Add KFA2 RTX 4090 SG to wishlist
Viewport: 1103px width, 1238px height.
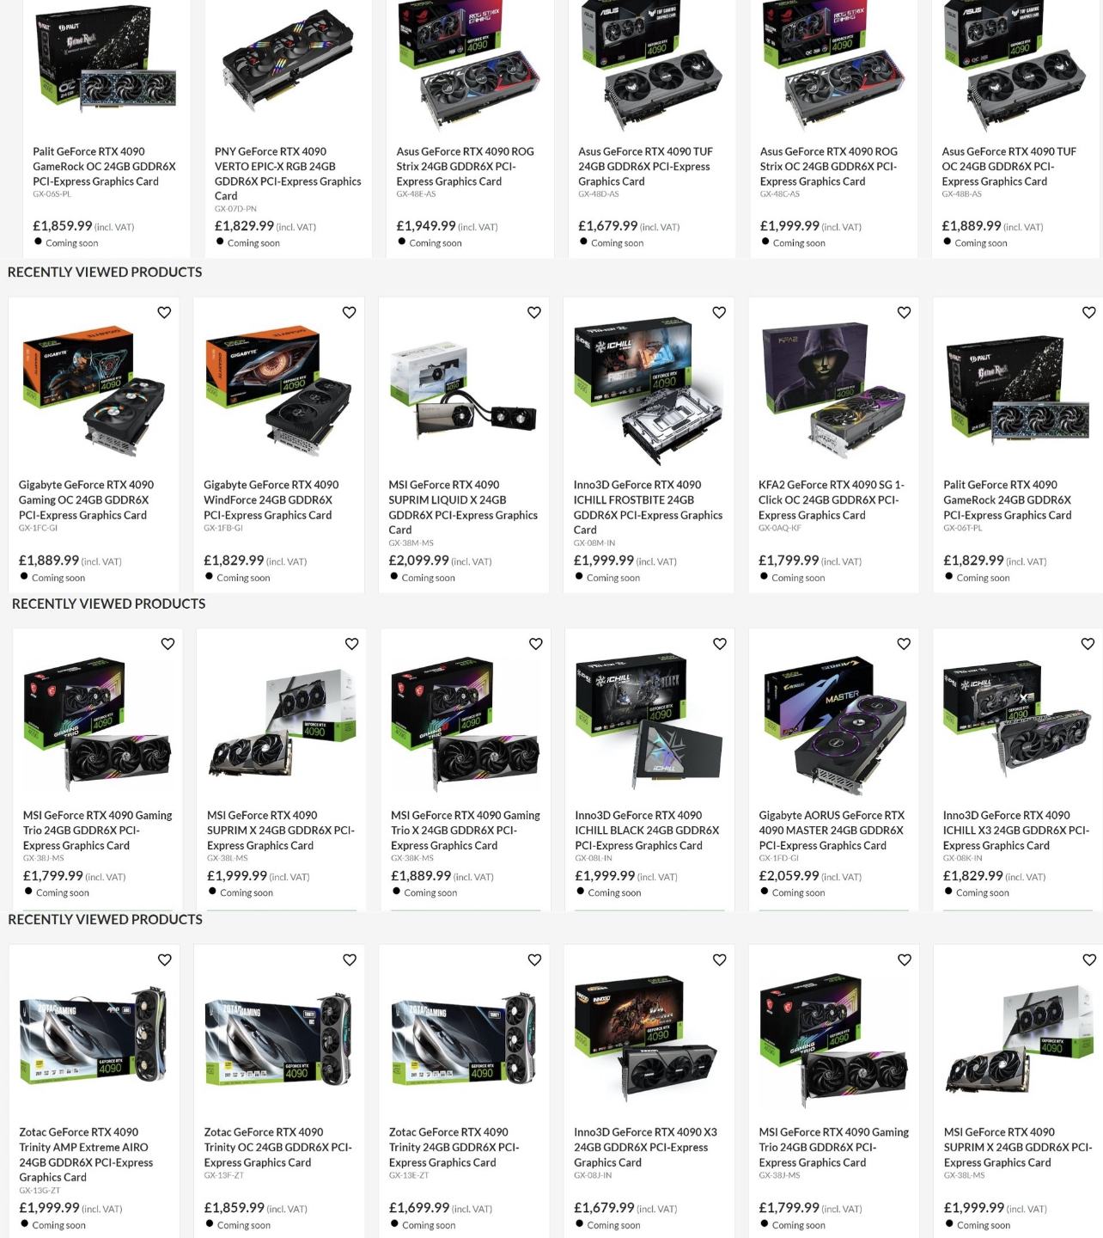pyautogui.click(x=904, y=313)
